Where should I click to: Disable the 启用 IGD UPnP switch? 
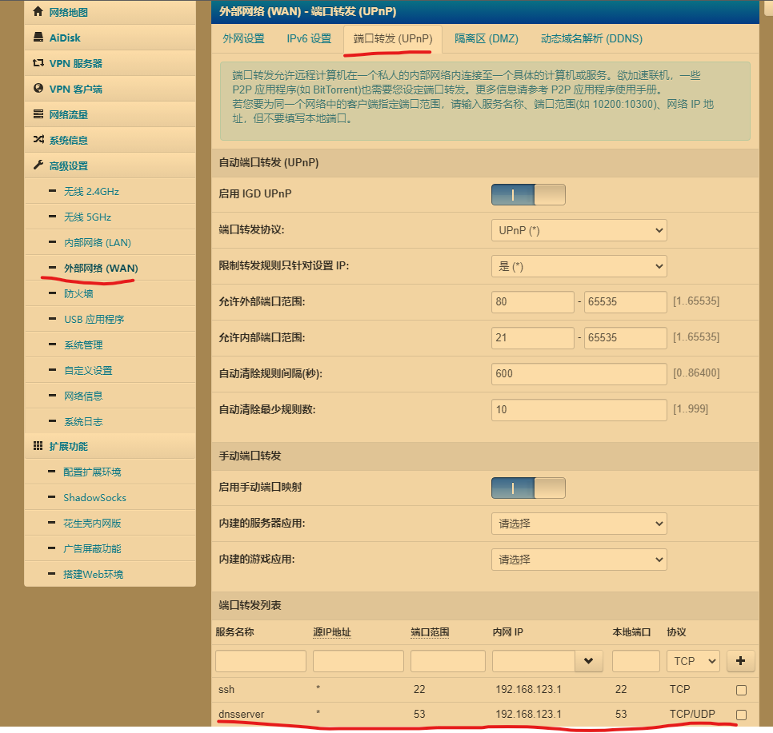pos(528,194)
